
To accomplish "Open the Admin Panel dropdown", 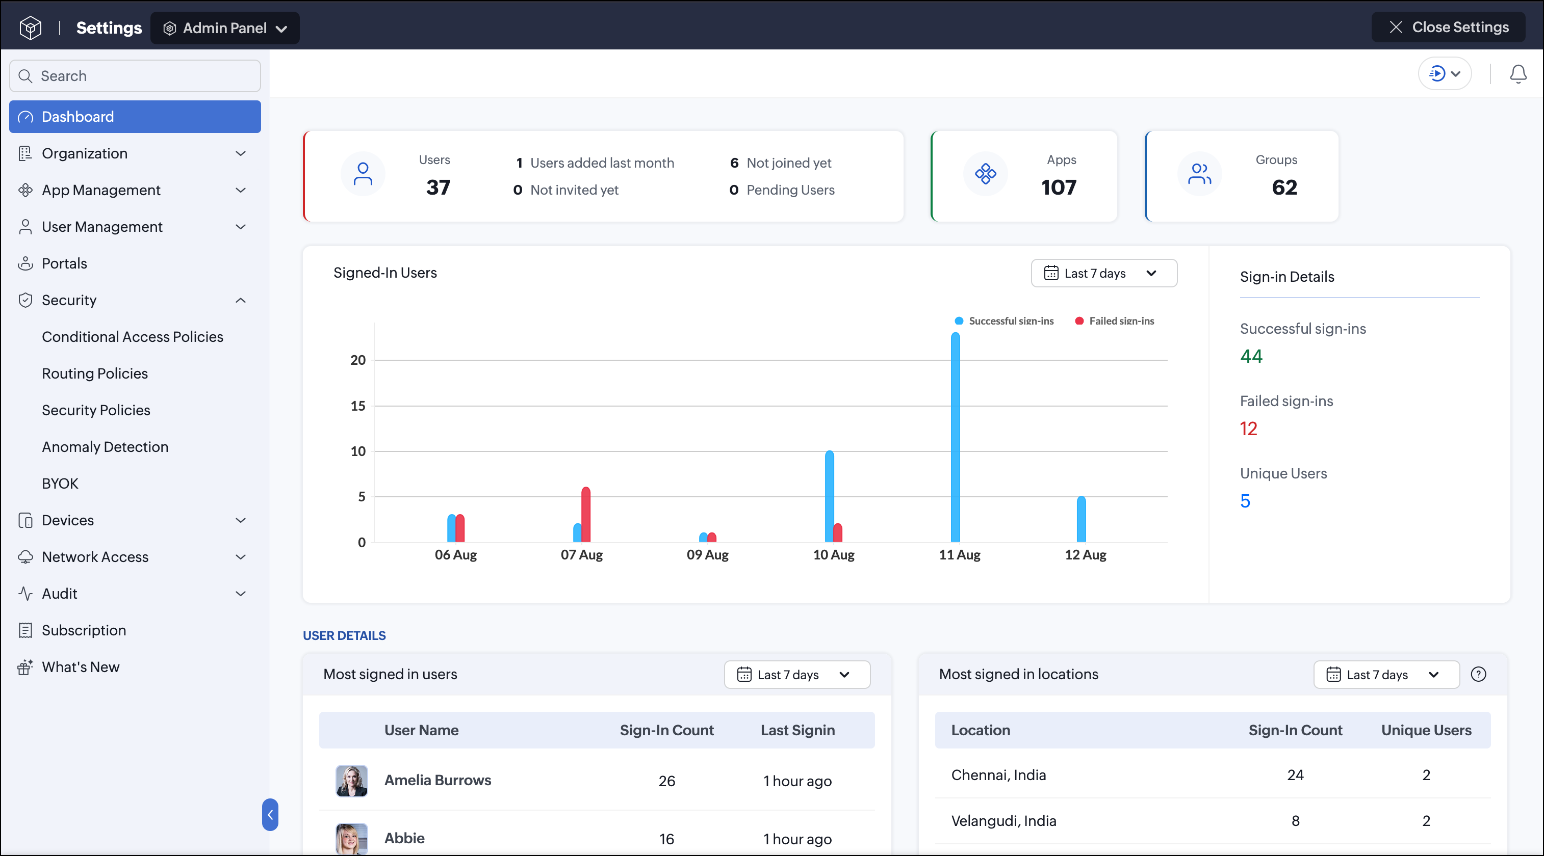I will click(225, 28).
